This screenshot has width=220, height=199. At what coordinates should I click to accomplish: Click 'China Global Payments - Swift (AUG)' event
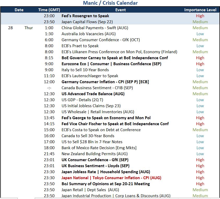95,28
